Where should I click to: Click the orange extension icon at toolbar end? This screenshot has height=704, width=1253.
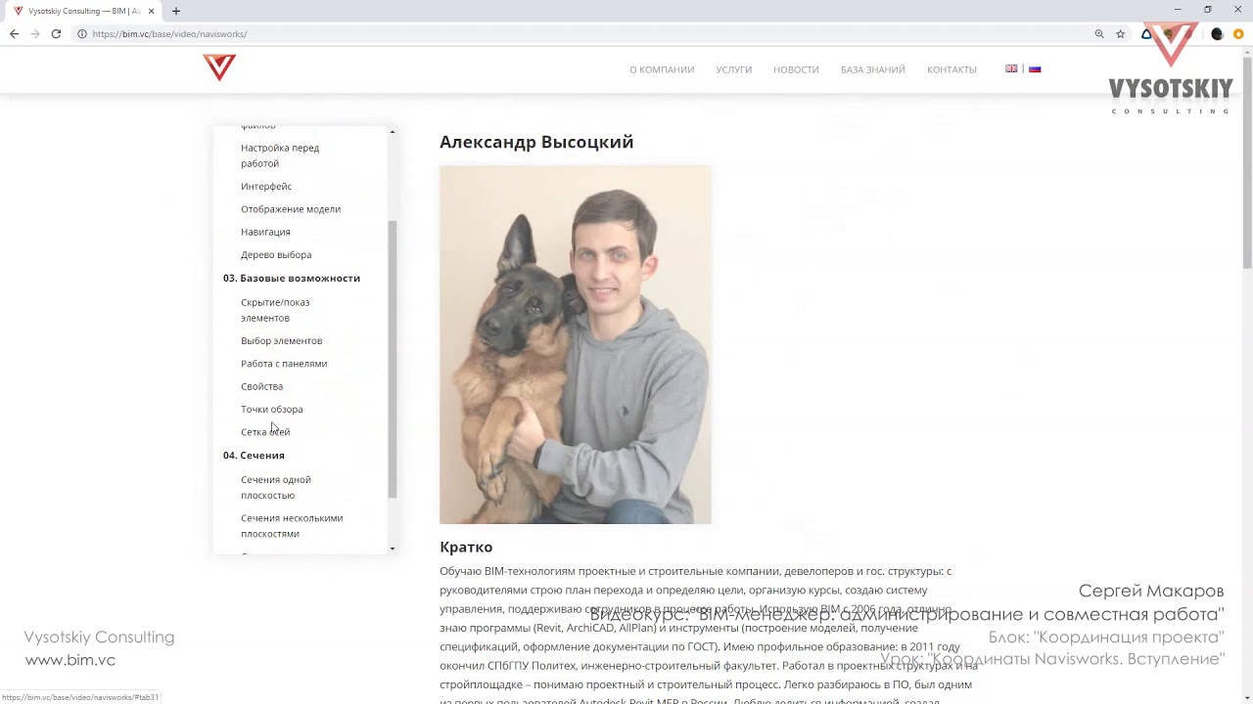click(x=1238, y=33)
